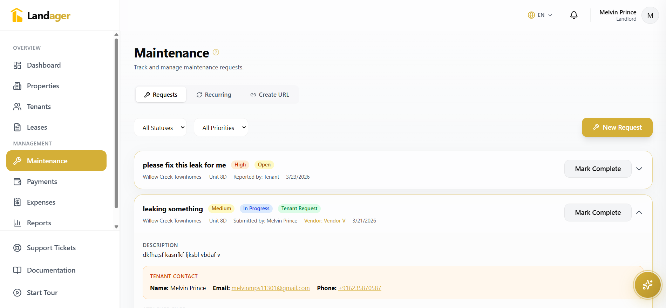666x308 pixels.
Task: Mark 'leaking something' complete
Action: (598, 212)
